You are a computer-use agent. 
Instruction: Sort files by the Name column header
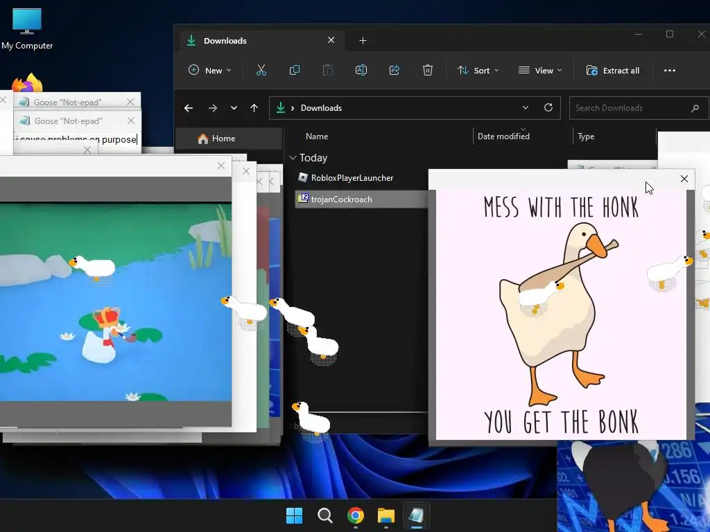tap(316, 136)
